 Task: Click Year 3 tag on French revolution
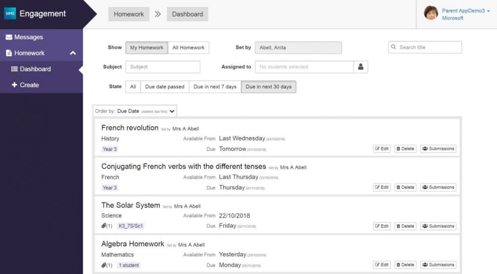coord(110,149)
